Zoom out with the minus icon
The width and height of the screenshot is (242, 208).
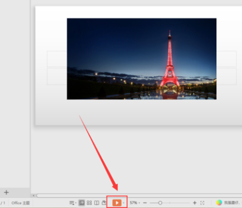tap(145, 203)
